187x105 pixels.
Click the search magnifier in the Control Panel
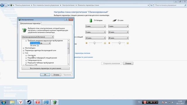(185, 5)
